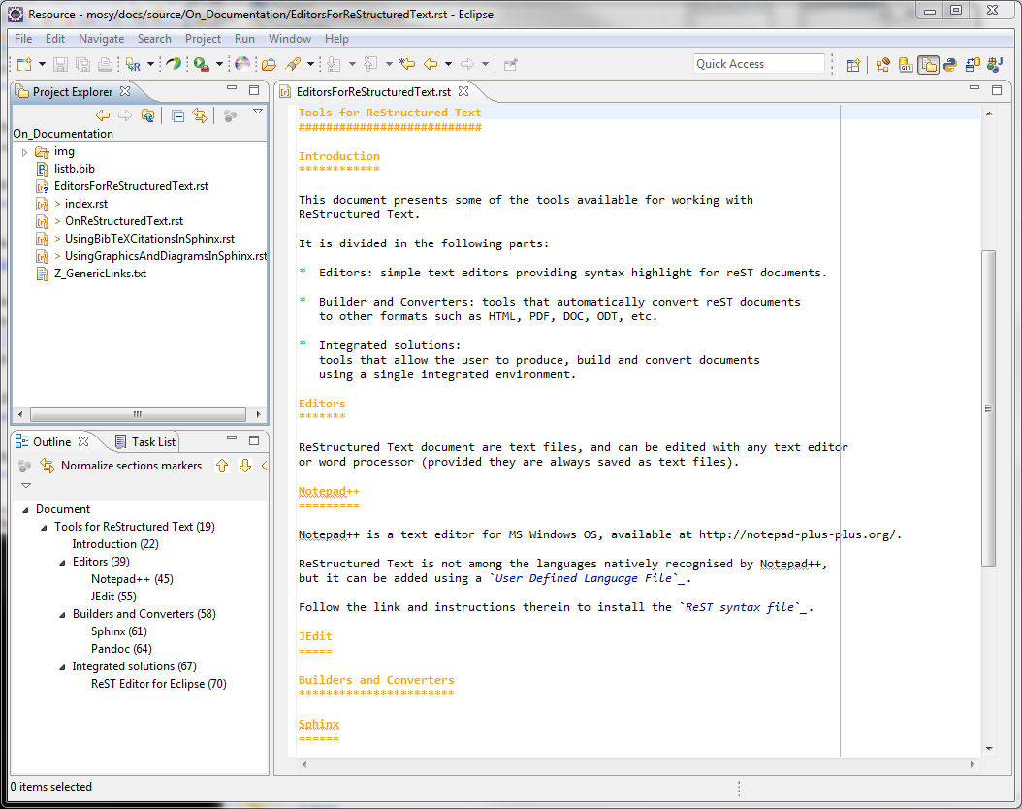Click the Quick Access field
Screen dimensions: 1022x809
point(759,64)
